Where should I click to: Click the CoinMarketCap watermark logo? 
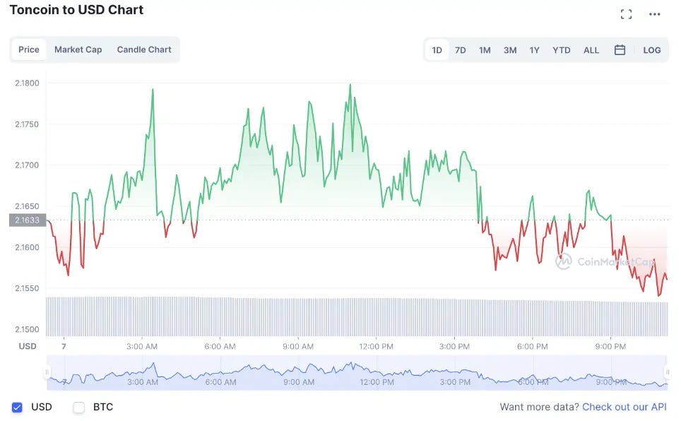[x=605, y=261]
